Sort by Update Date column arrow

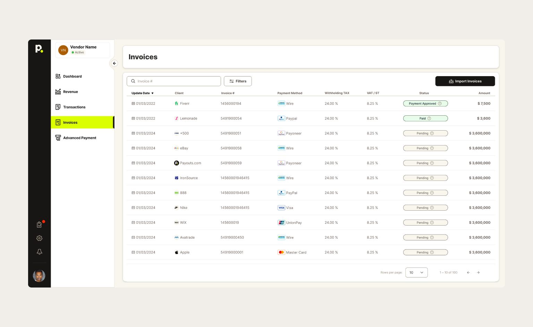click(x=152, y=93)
